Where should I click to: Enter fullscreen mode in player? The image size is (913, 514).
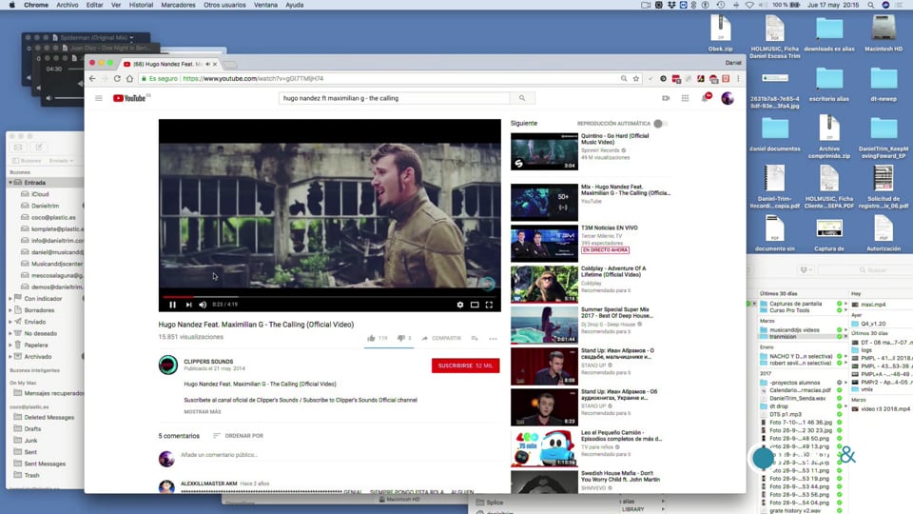(x=489, y=305)
